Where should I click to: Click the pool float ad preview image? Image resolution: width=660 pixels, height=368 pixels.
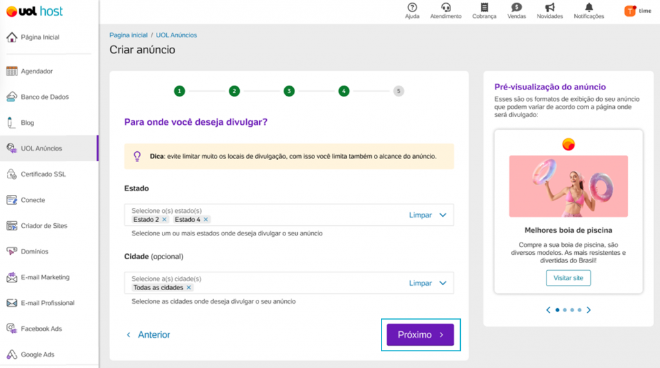[568, 186]
